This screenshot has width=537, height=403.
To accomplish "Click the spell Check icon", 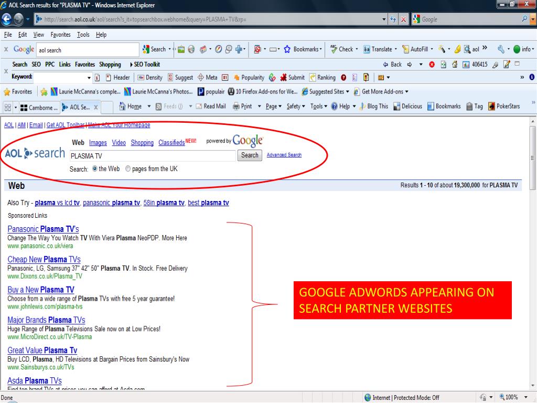I will pos(334,49).
